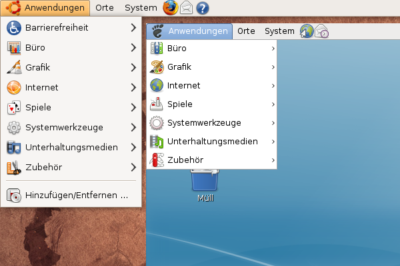The width and height of the screenshot is (400, 266).
Task: Click the orange Internet globe icon in the Ubuntu menu
Action: (14, 87)
